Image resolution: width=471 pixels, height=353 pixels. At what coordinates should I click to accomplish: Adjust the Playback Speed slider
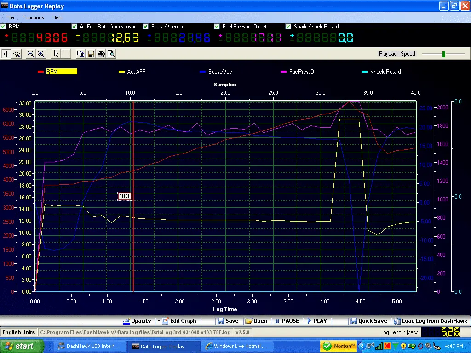[444, 54]
